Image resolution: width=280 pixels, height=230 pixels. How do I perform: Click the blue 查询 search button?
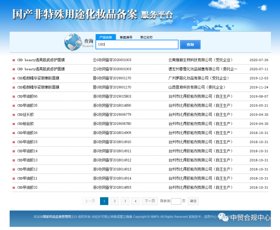190,45
